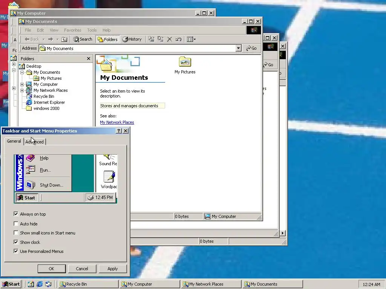Open the Address bar dropdown

click(238, 48)
